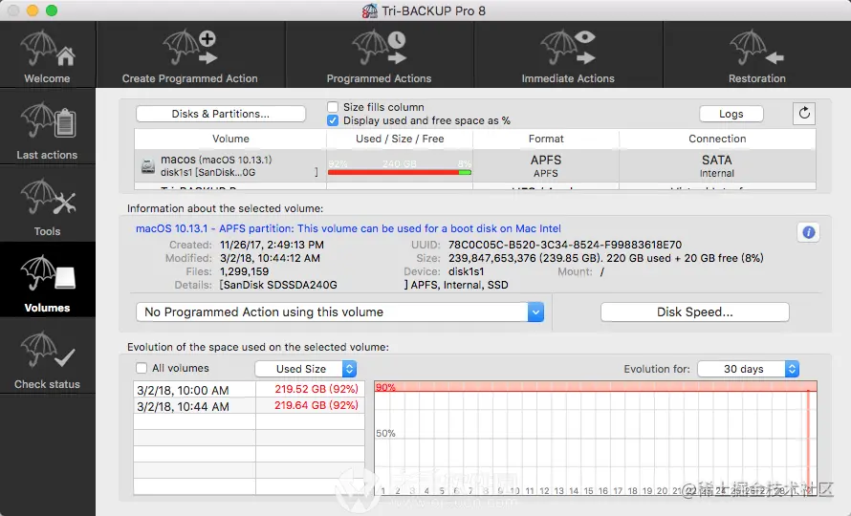
Task: Click the Connection column header
Action: pos(717,139)
